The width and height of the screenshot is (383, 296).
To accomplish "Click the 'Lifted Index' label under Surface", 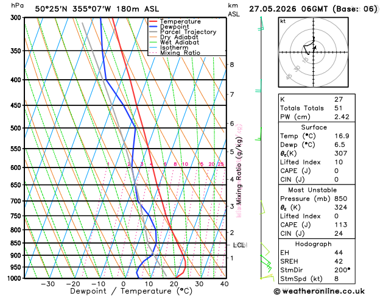I will 300,162.
